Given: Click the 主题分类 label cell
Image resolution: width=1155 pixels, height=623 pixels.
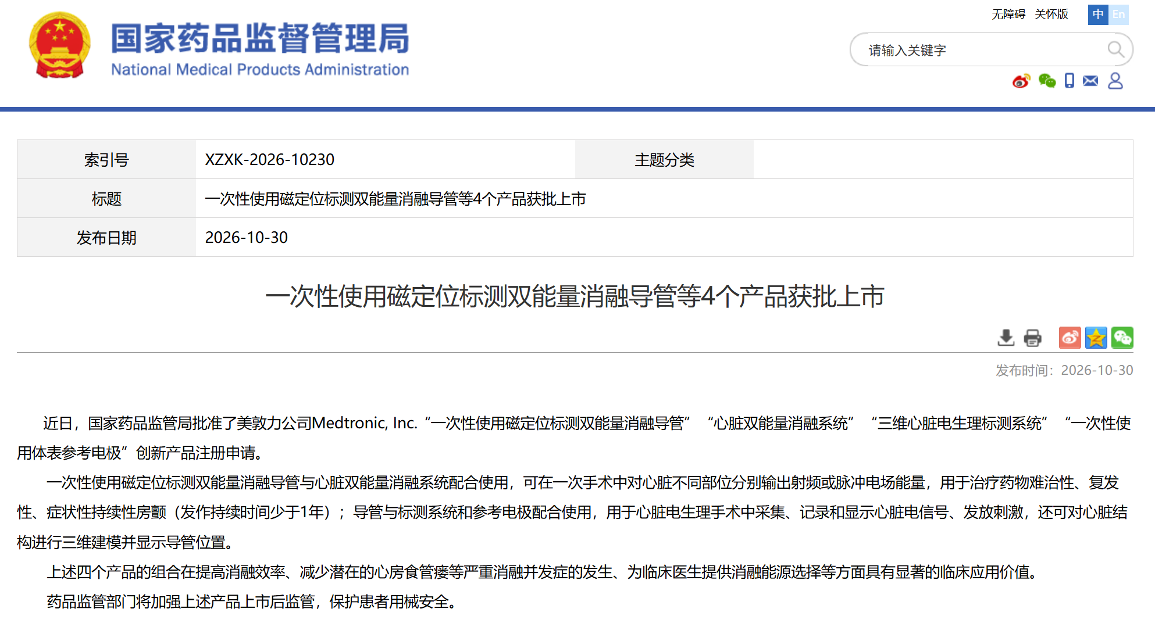Looking at the screenshot, I should tap(664, 159).
